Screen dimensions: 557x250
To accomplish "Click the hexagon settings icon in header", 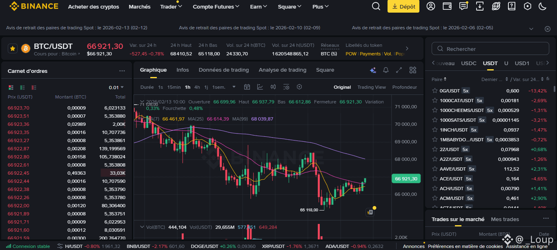I will click(x=528, y=7).
